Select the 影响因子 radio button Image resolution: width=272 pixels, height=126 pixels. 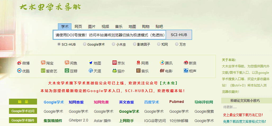(x=134, y=44)
